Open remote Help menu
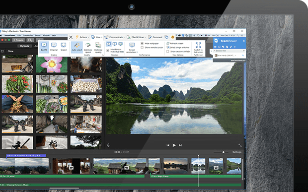Image resolution: width=308 pixels, height=192 pixels. point(54,36)
